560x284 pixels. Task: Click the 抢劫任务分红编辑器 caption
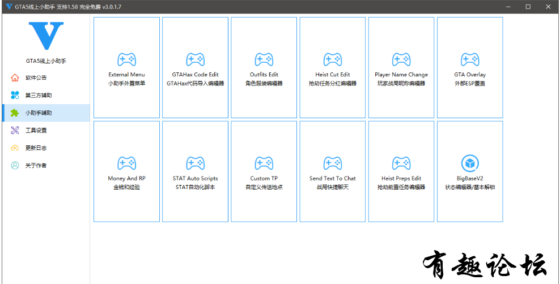click(333, 83)
